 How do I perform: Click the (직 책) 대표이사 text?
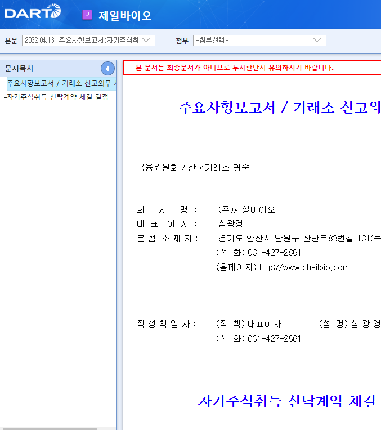[249, 324]
